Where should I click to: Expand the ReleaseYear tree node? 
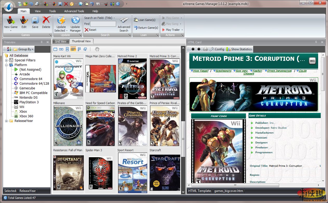[6, 121]
